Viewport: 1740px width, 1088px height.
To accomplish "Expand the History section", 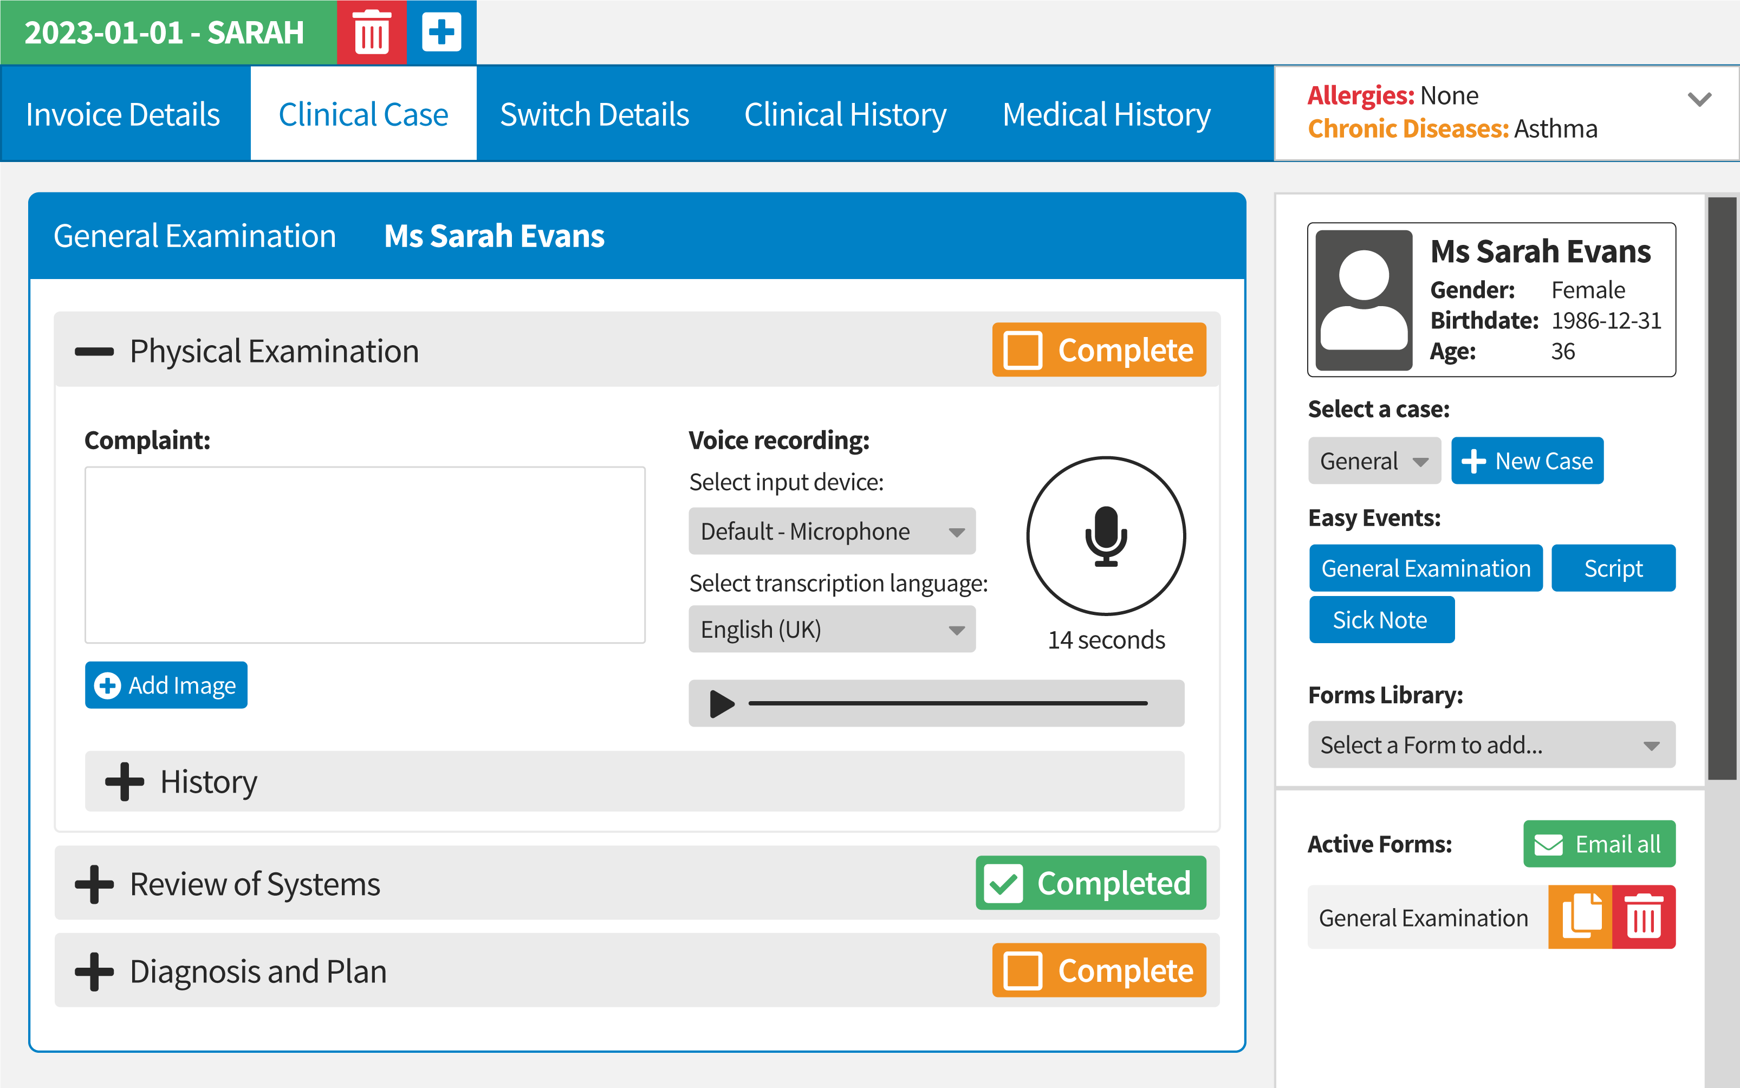I will tap(126, 781).
